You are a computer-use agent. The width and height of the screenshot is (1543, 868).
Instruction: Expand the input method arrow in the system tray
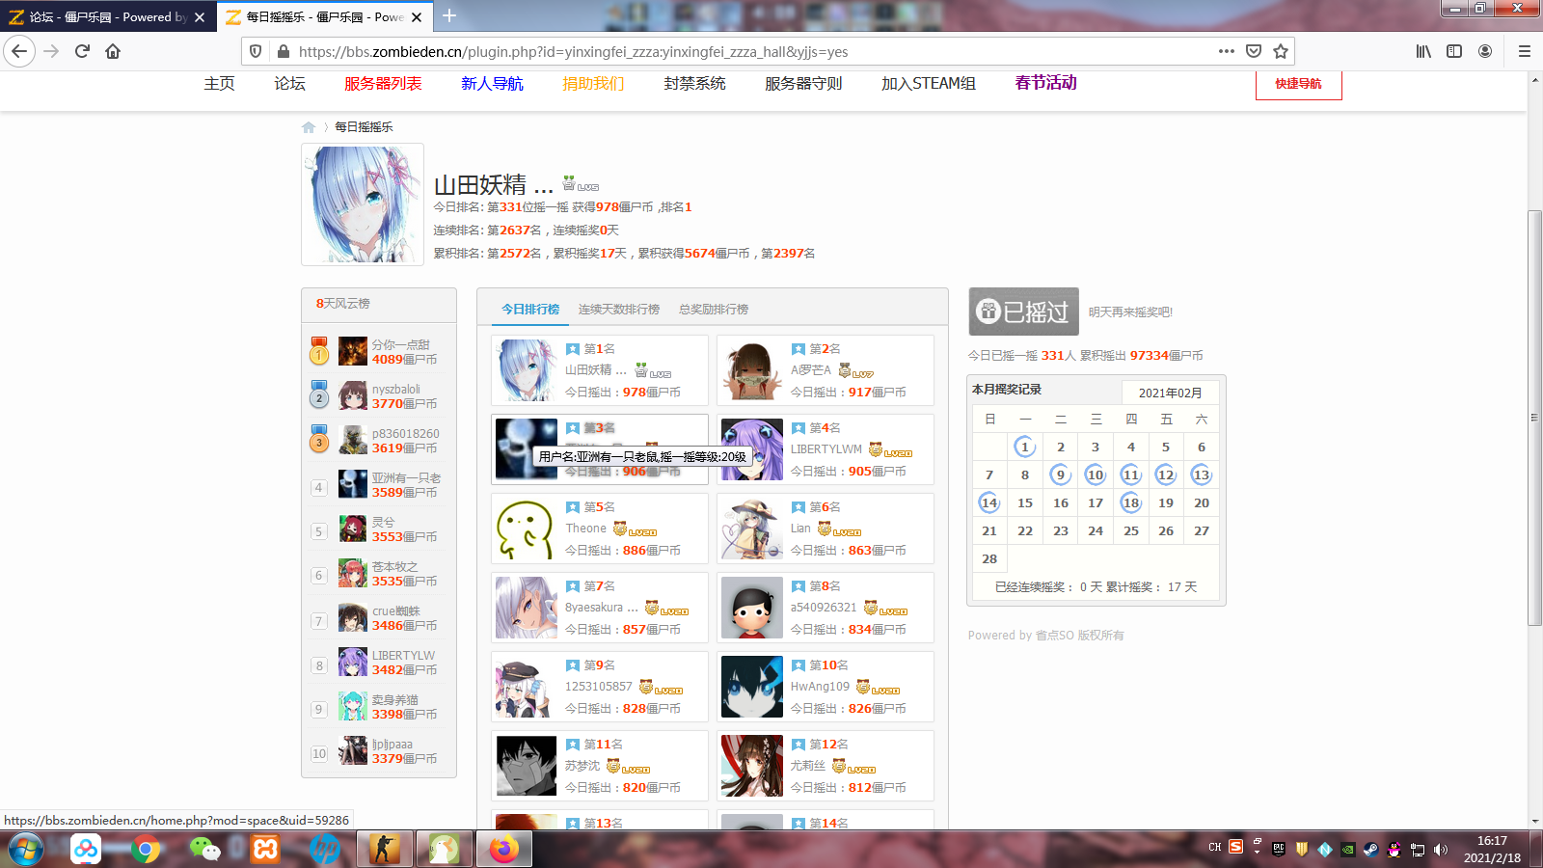1257,853
